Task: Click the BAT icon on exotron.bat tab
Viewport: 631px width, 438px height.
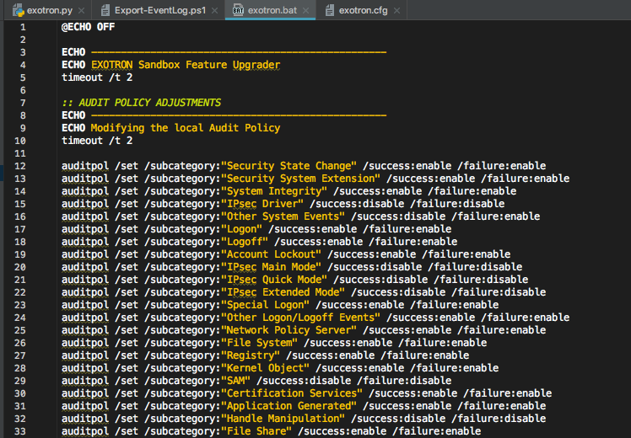Action: (238, 10)
